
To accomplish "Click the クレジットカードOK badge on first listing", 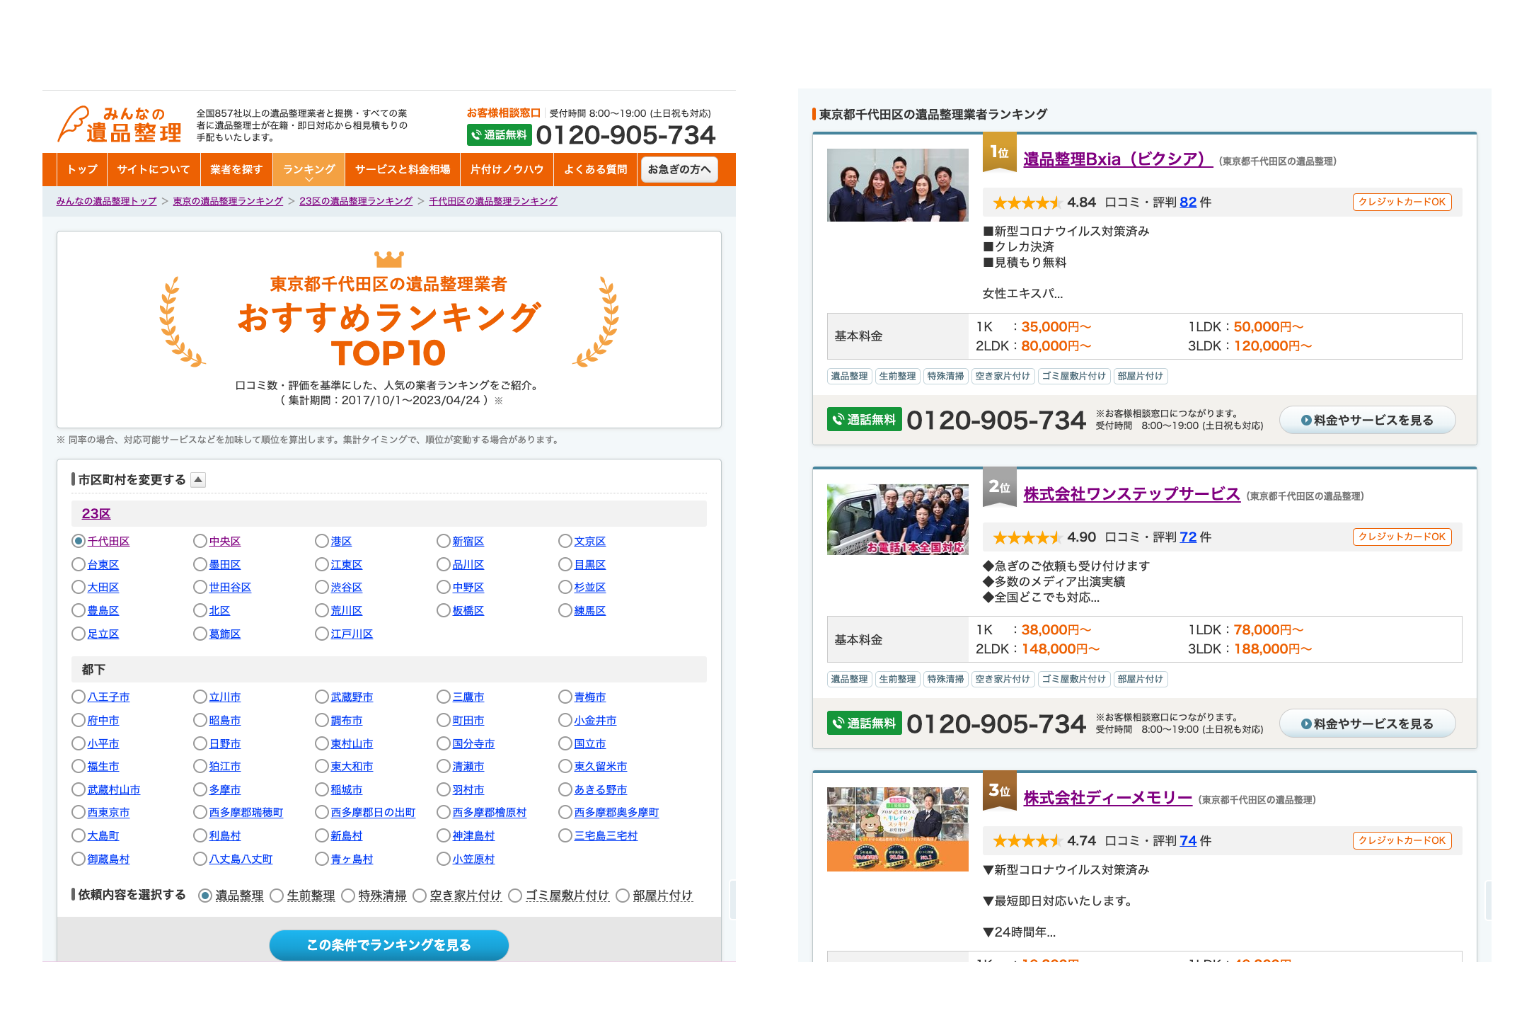I will pos(1401,202).
